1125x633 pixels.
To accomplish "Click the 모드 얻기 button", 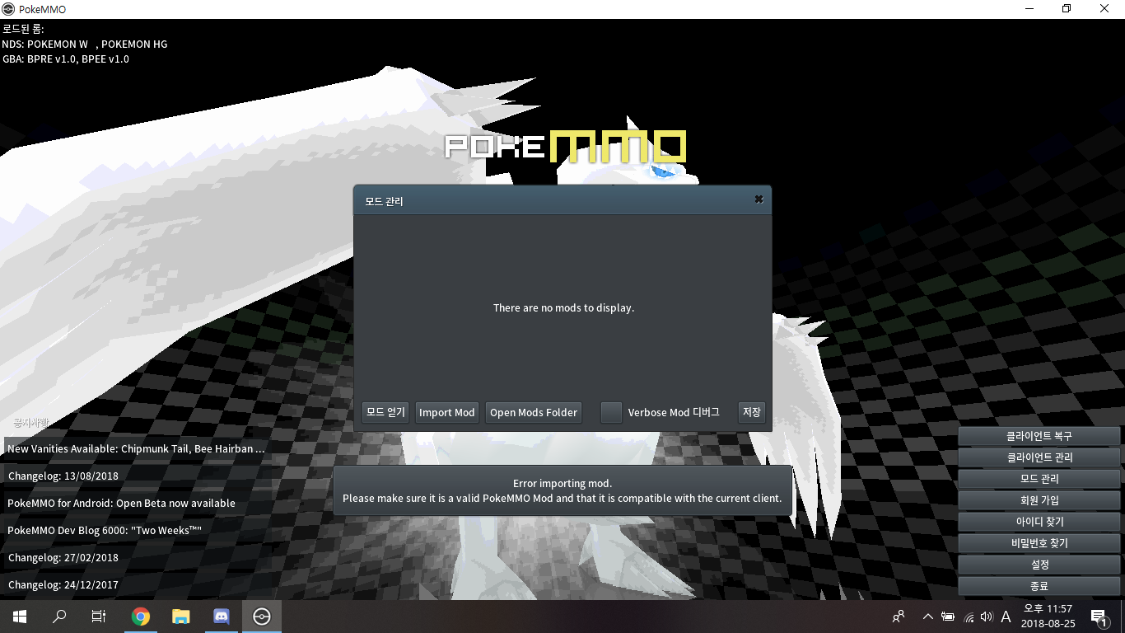I will (x=385, y=412).
